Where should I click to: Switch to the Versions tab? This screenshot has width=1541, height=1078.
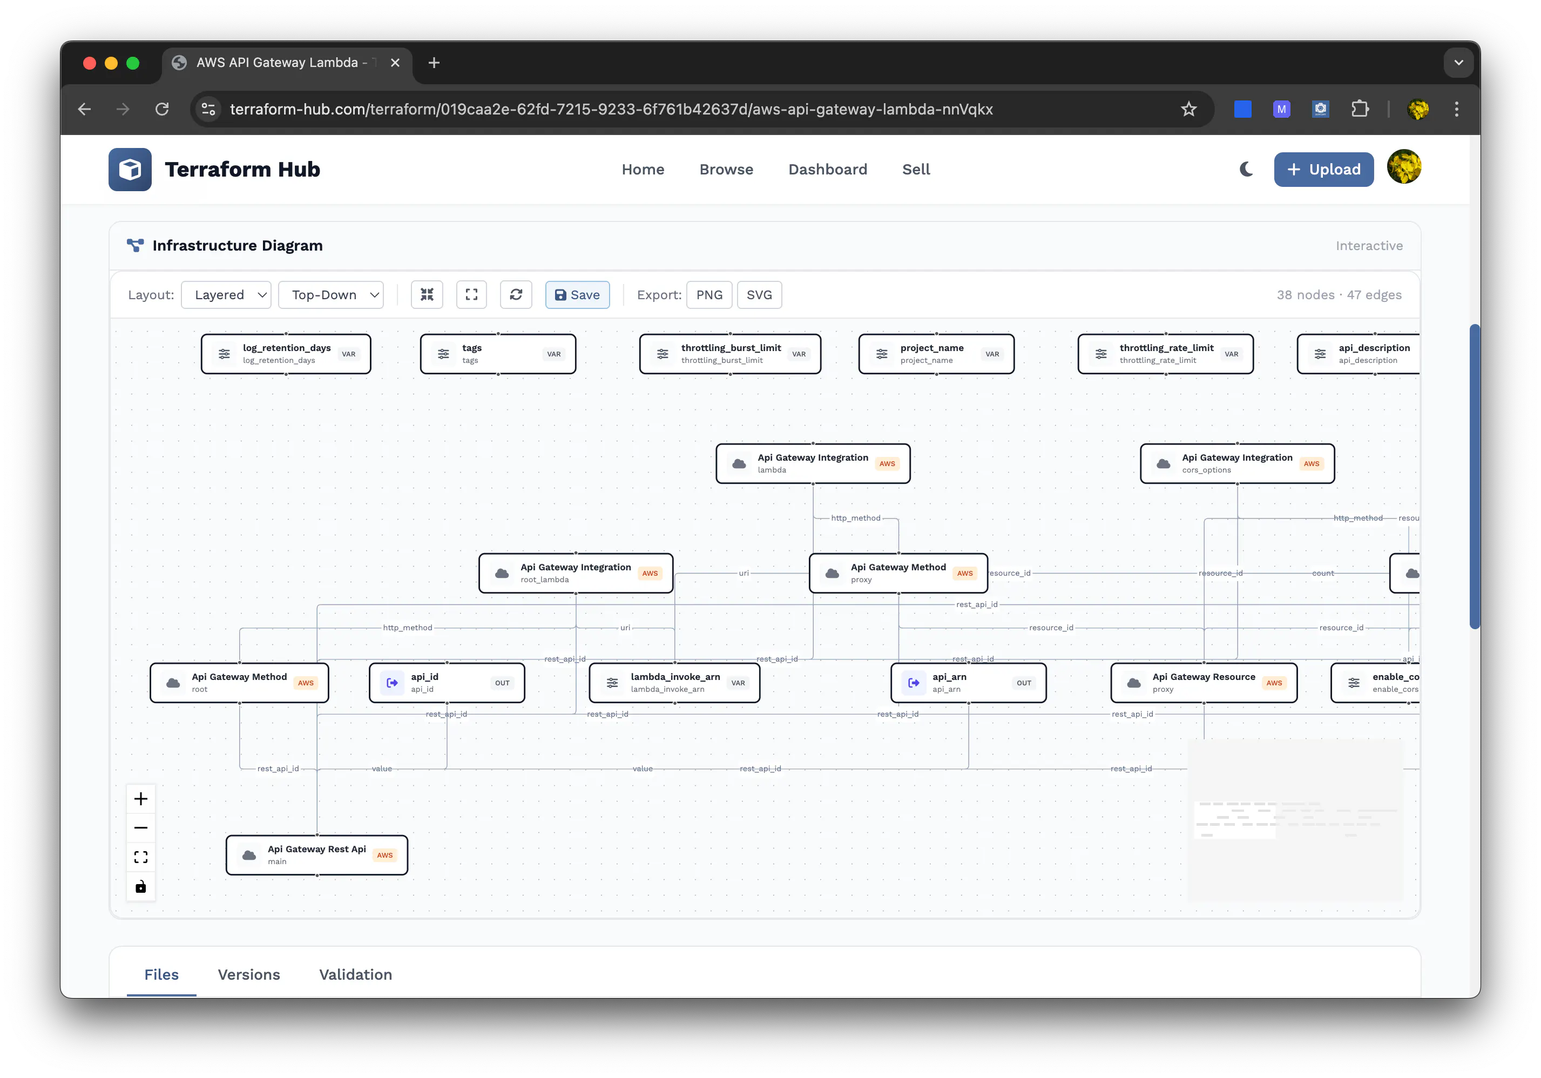(249, 975)
